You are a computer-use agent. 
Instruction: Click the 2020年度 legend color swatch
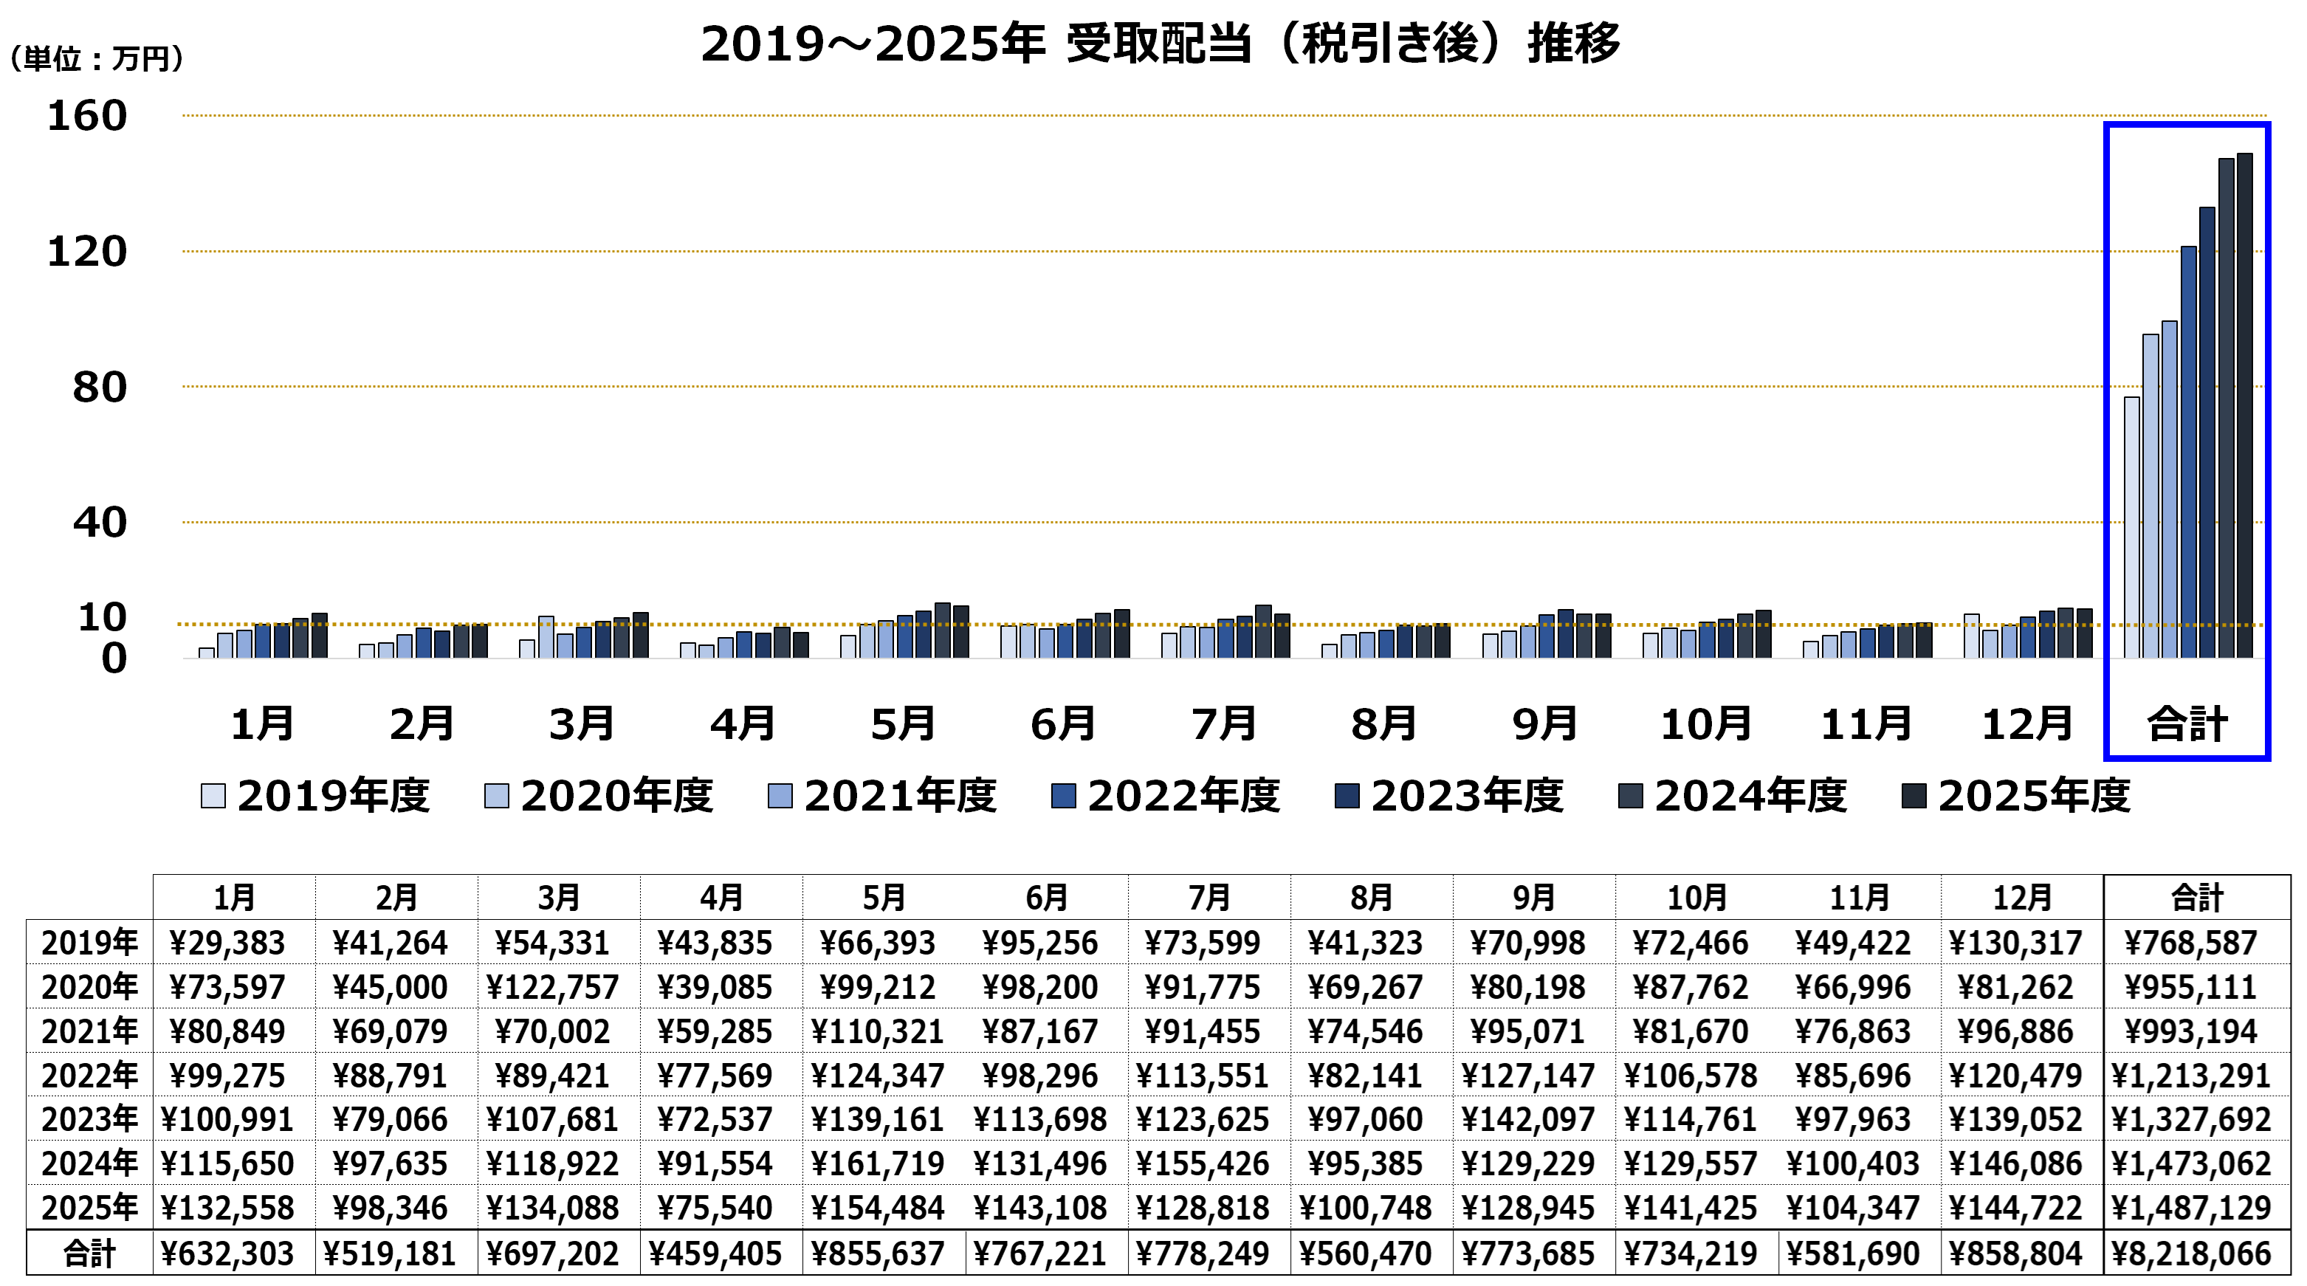point(496,795)
